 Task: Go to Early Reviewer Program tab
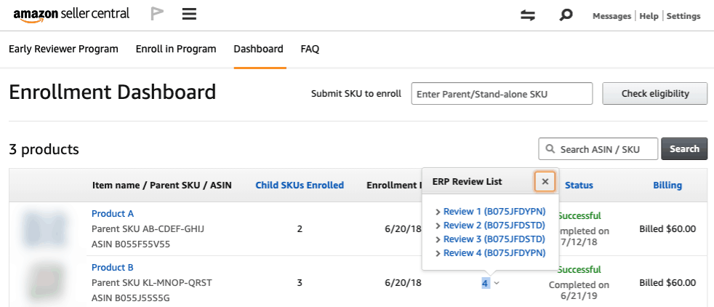tap(63, 49)
